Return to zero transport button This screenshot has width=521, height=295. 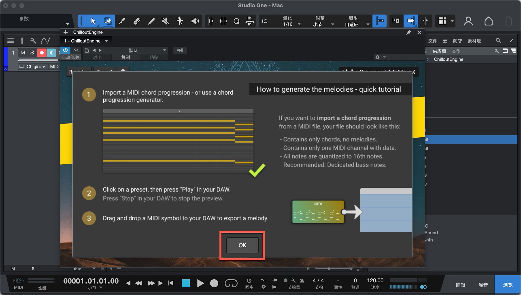171,283
